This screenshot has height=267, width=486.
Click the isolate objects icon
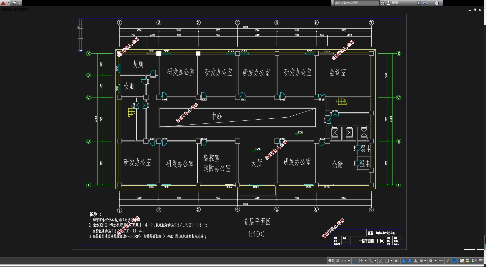pos(448,261)
